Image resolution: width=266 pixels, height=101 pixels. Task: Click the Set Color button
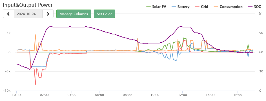[104, 14]
